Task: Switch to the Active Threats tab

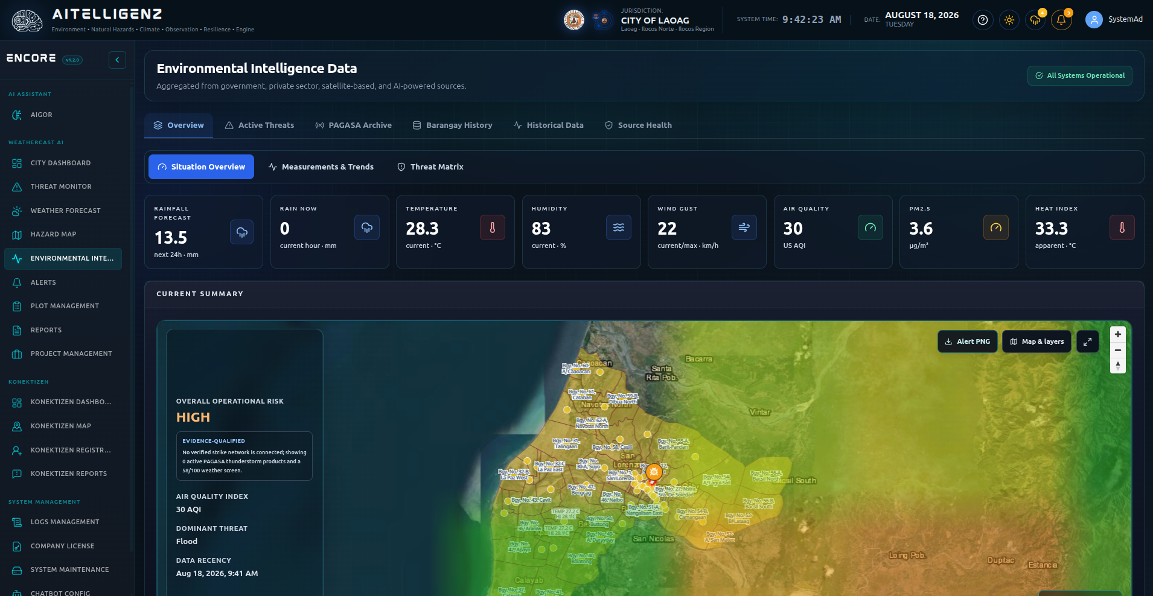Action: [x=260, y=125]
